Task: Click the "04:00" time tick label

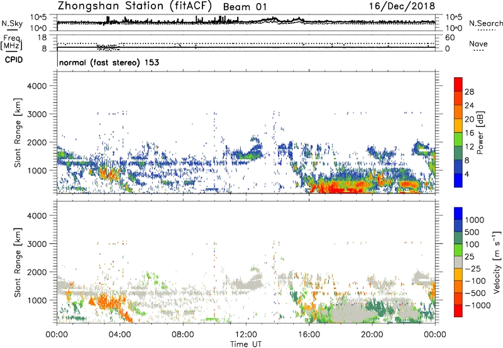Action: (119, 335)
